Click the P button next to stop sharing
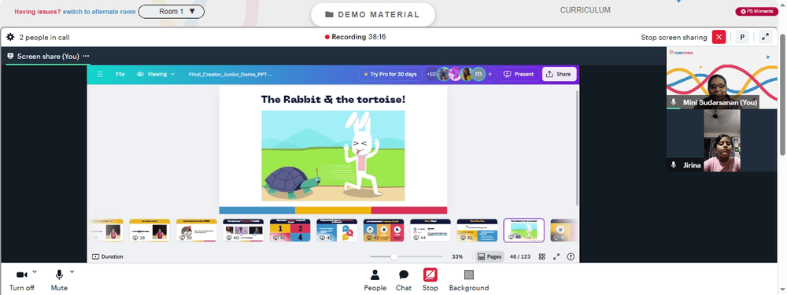Image resolution: width=787 pixels, height=295 pixels. [742, 37]
